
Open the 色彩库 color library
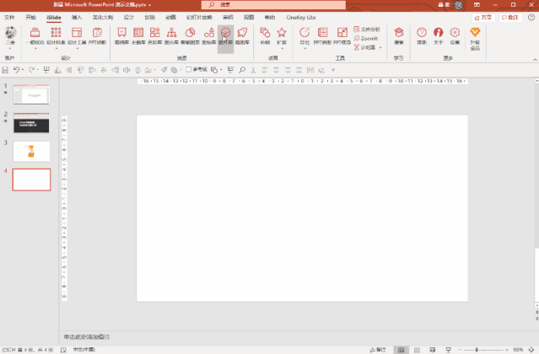[154, 35]
